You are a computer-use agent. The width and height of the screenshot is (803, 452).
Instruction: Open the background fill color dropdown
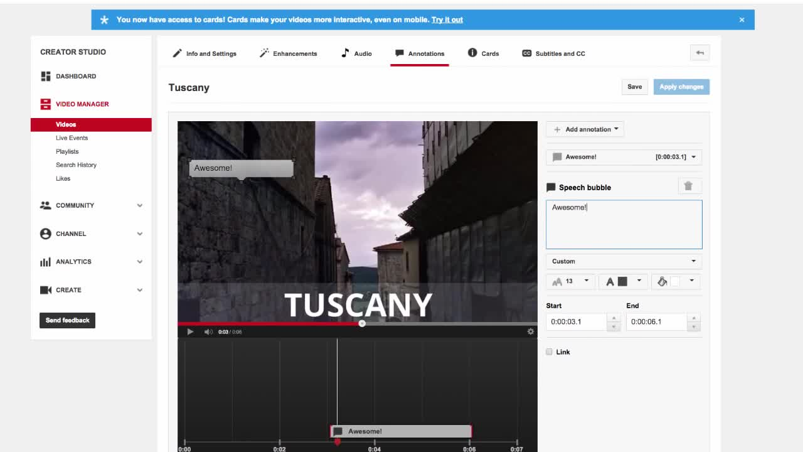[676, 281]
